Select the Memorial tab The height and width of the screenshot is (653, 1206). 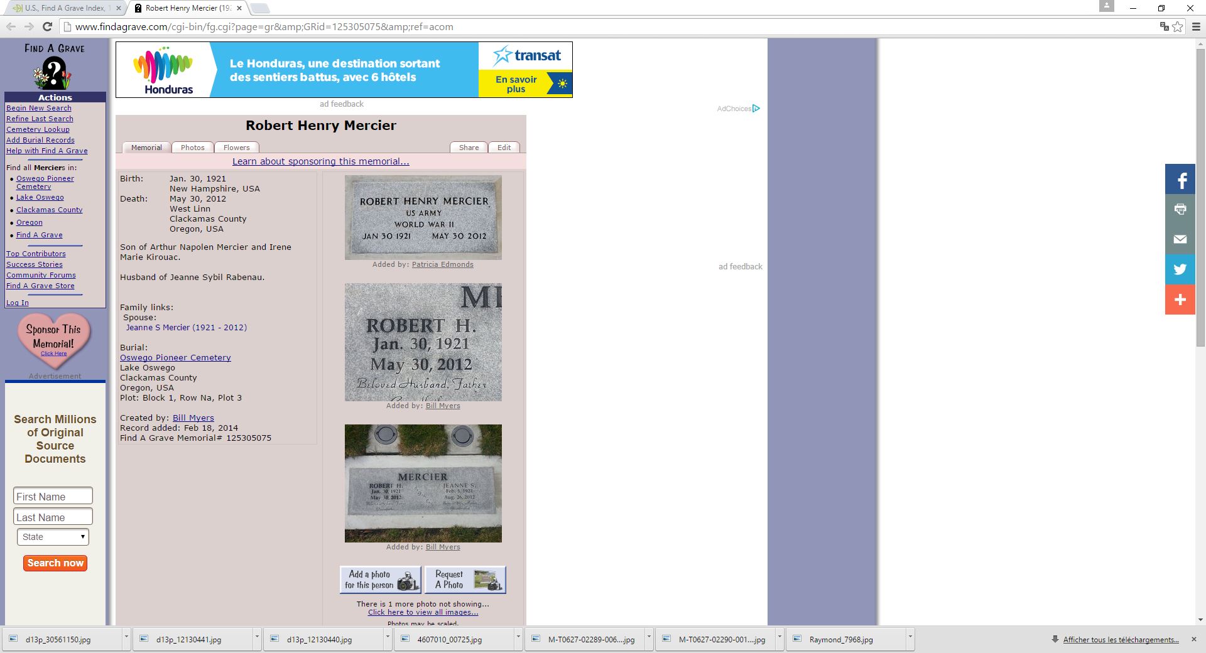pos(146,148)
